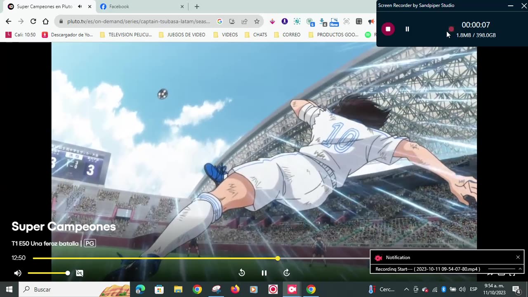Screen dimensions: 528x297
Task: Open the purple circle downloader extension
Action: coord(285,21)
